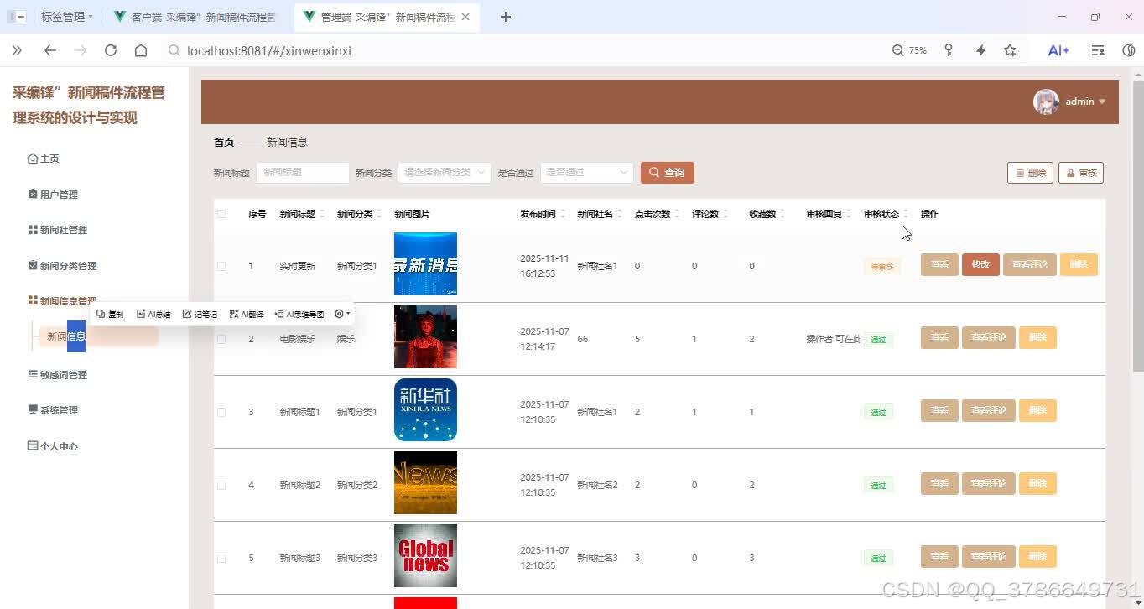Image resolution: width=1144 pixels, height=609 pixels.
Task: Click the top-right 删除 batch button
Action: click(1030, 173)
